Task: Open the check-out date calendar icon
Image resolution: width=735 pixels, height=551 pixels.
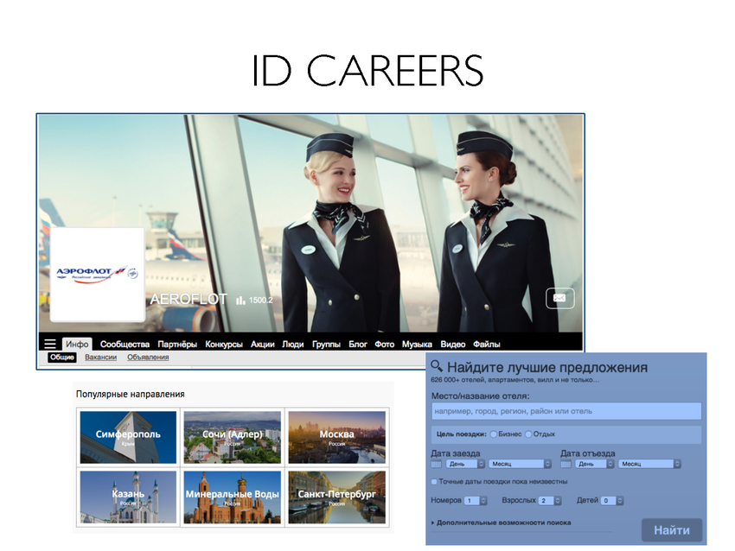Action: pyautogui.click(x=566, y=464)
